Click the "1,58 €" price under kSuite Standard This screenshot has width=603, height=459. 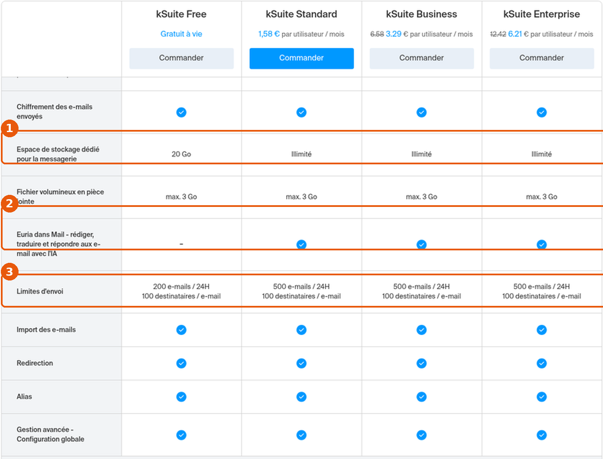click(x=269, y=34)
